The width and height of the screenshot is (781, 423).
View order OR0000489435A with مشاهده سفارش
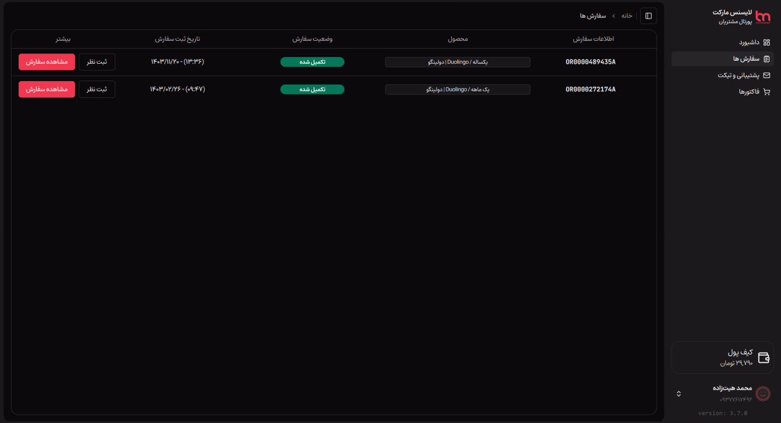47,62
